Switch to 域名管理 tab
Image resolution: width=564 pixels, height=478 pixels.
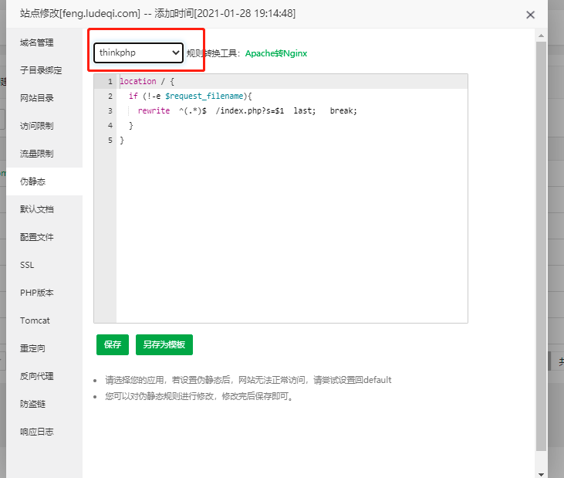click(37, 42)
